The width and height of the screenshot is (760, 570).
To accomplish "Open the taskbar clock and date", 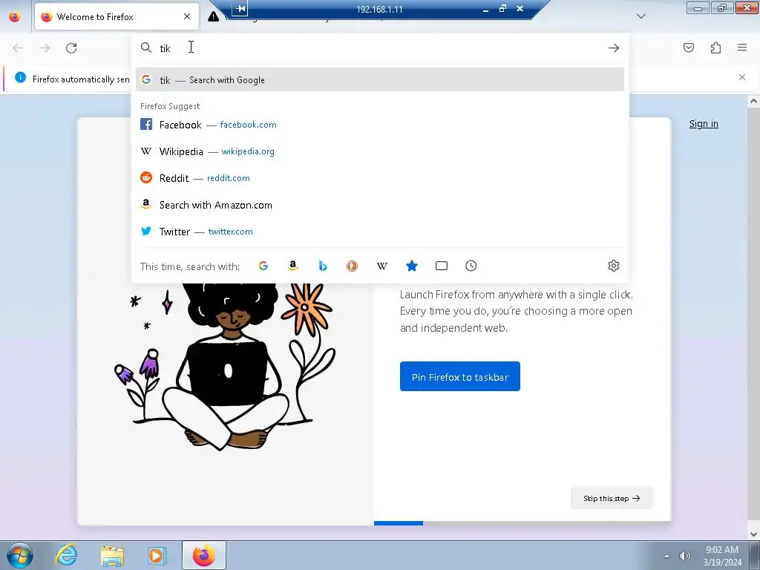I will 722,556.
